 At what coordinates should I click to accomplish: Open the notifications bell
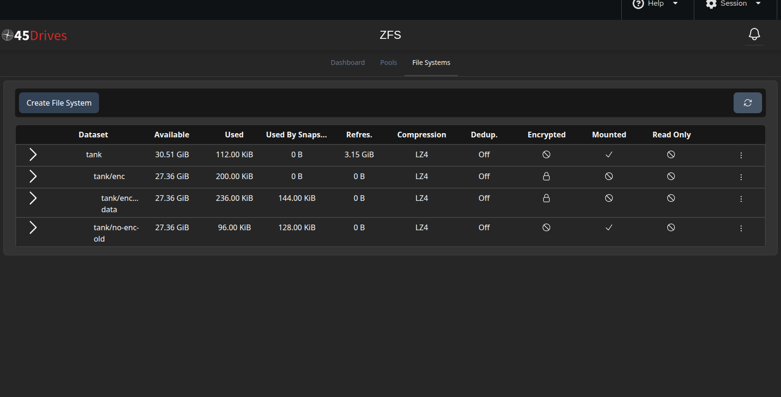[x=754, y=34]
